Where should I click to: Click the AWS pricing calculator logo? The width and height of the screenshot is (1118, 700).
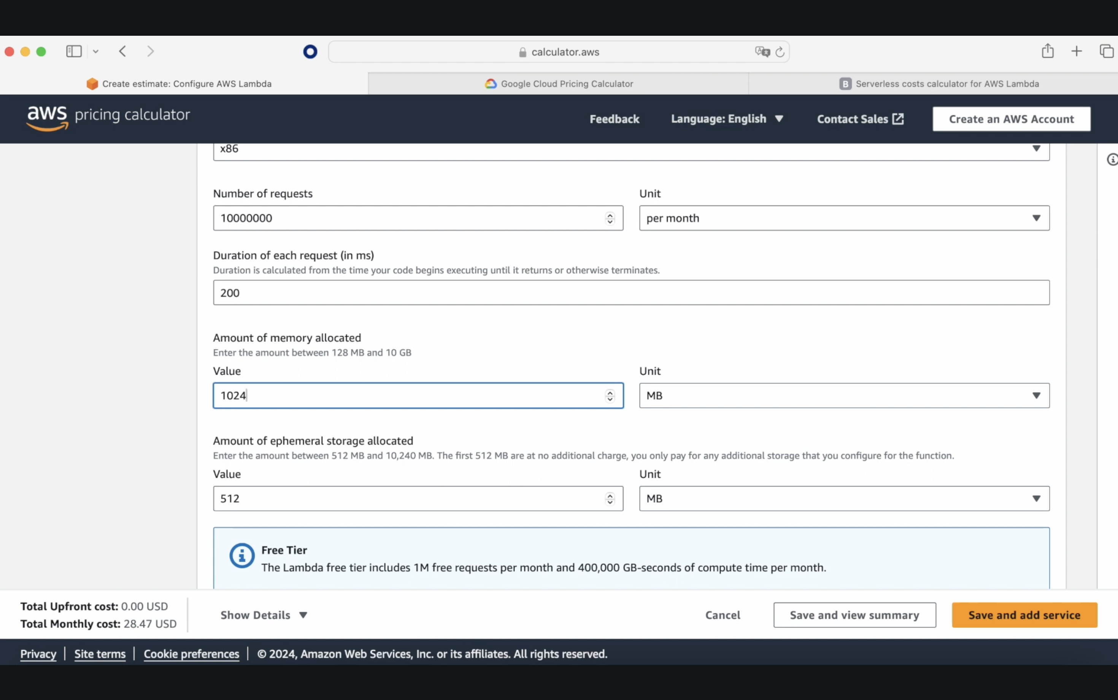108,119
